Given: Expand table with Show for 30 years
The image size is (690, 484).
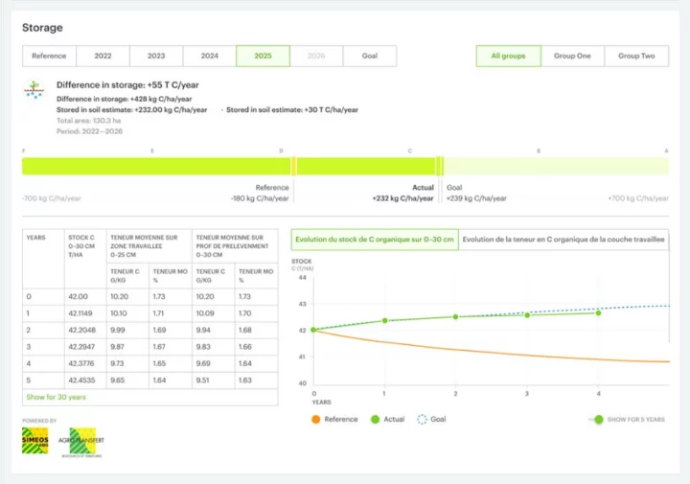Looking at the screenshot, I should coord(56,397).
